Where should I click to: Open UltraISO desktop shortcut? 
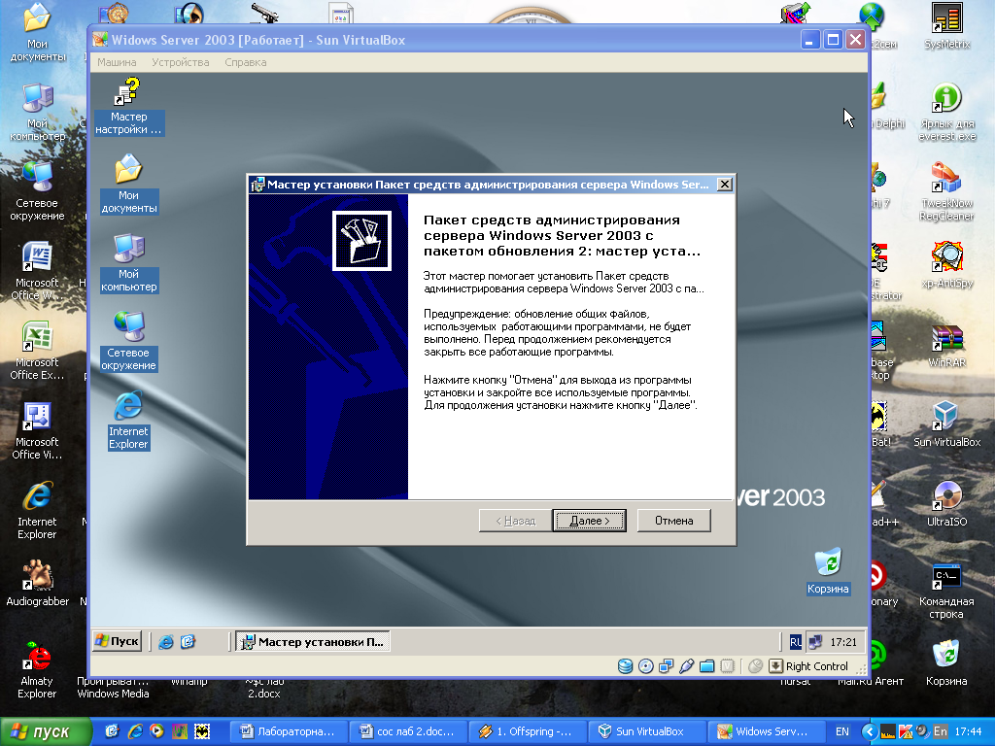pyautogui.click(x=946, y=504)
